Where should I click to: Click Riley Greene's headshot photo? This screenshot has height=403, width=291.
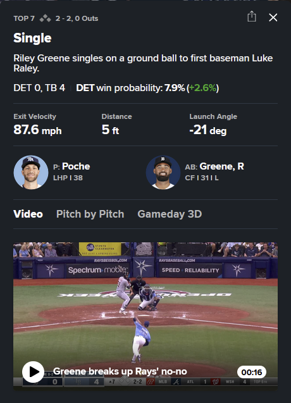click(163, 173)
